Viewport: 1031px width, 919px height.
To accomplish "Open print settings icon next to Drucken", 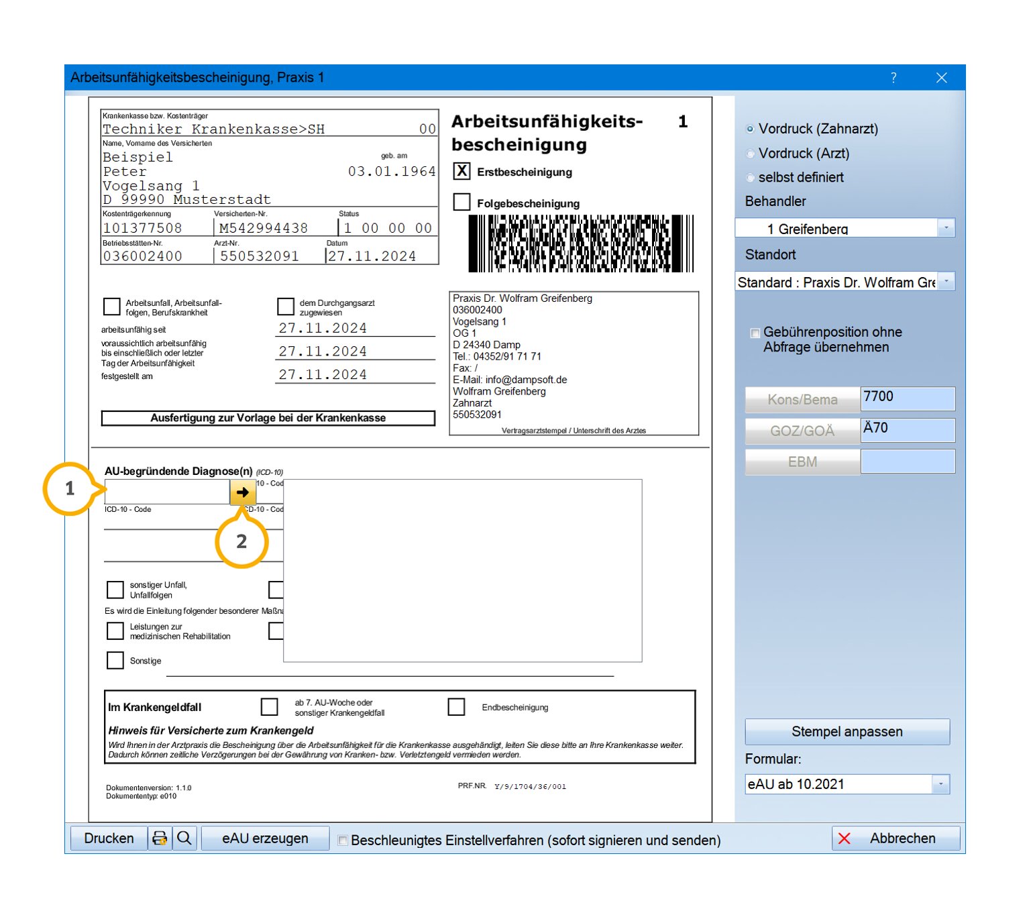I will [x=160, y=839].
